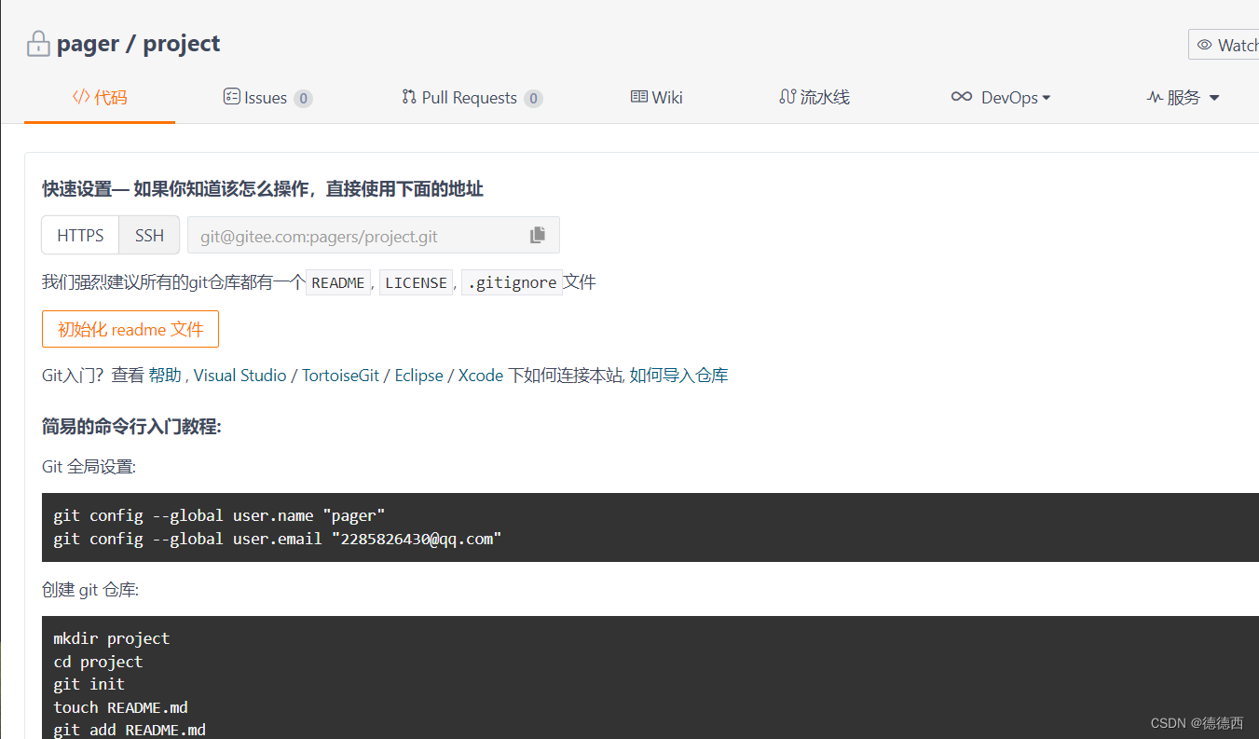Open the Issues tab

pyautogui.click(x=267, y=98)
